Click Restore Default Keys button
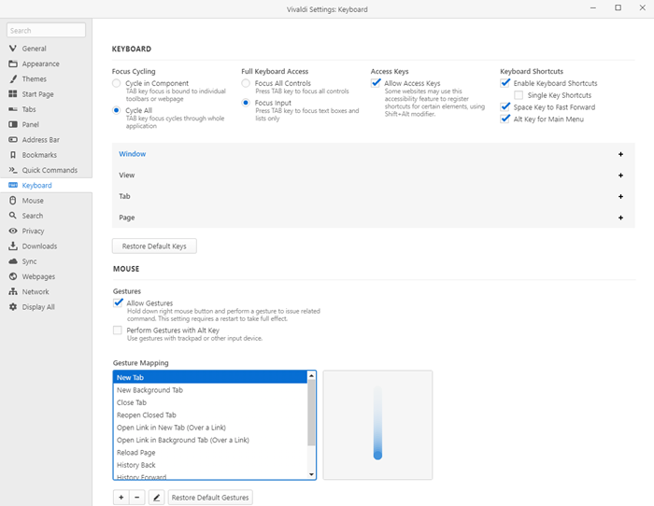Viewport: 654px width, 506px height. point(154,246)
